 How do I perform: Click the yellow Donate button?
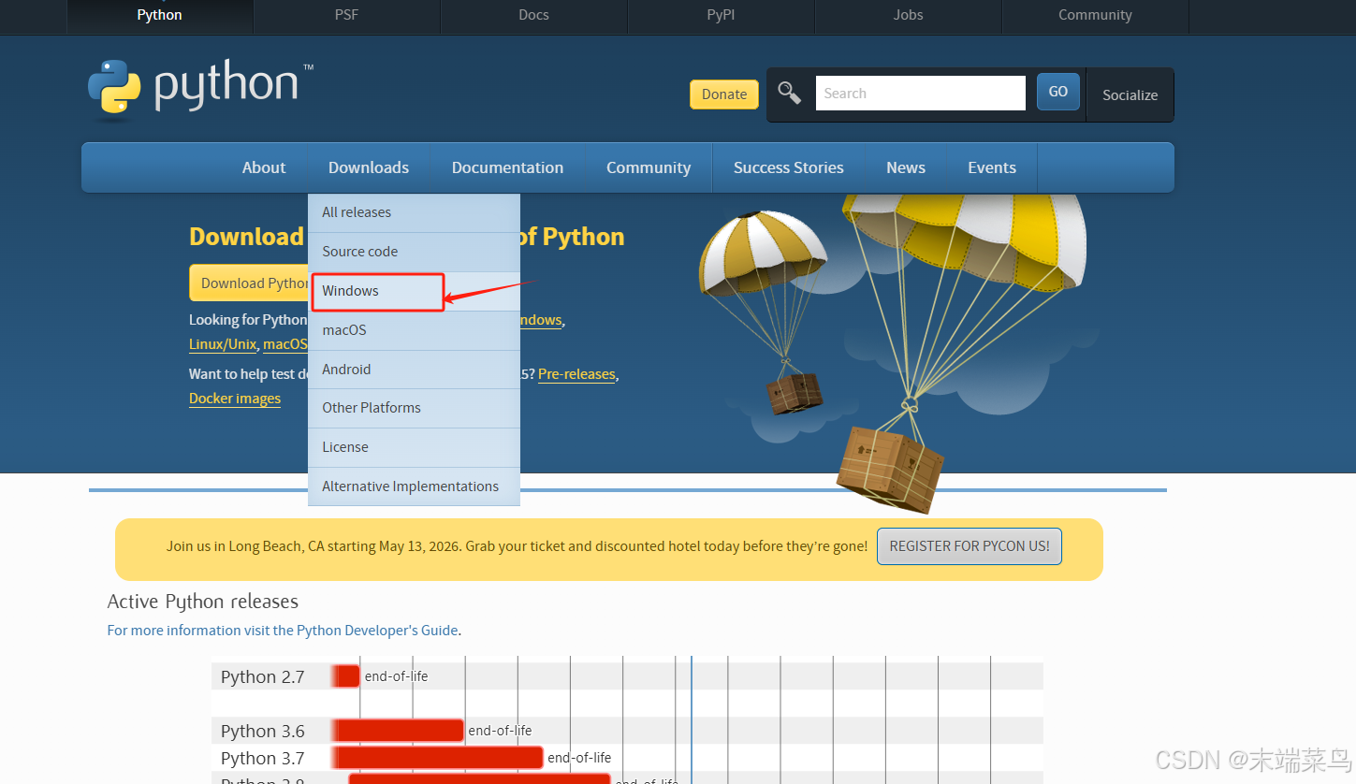pos(724,94)
